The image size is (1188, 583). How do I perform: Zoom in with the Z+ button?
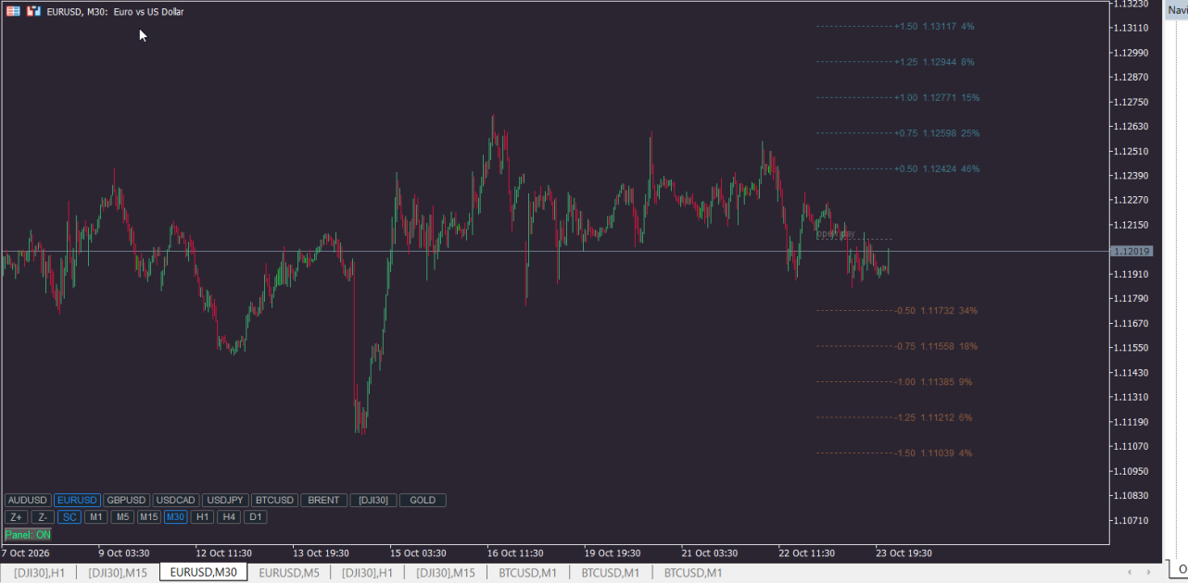(16, 517)
